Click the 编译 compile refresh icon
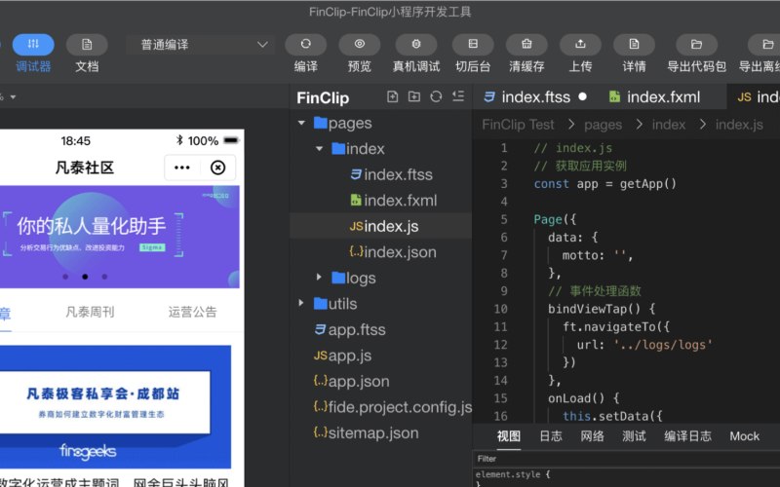Image resolution: width=780 pixels, height=487 pixels. point(305,45)
